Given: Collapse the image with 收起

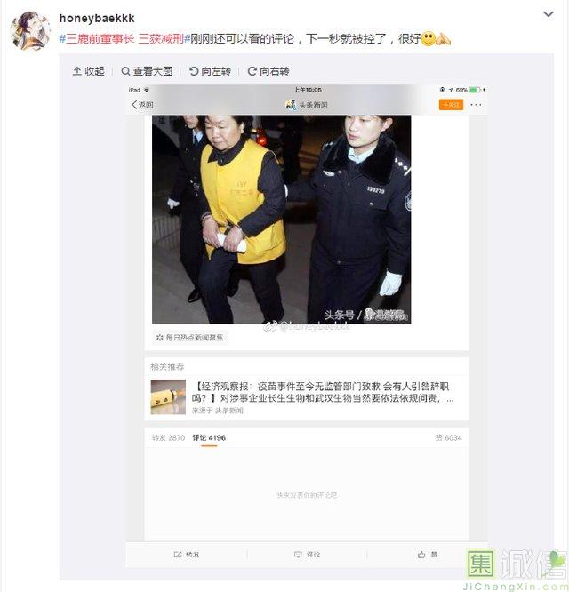Looking at the screenshot, I should pyautogui.click(x=89, y=71).
